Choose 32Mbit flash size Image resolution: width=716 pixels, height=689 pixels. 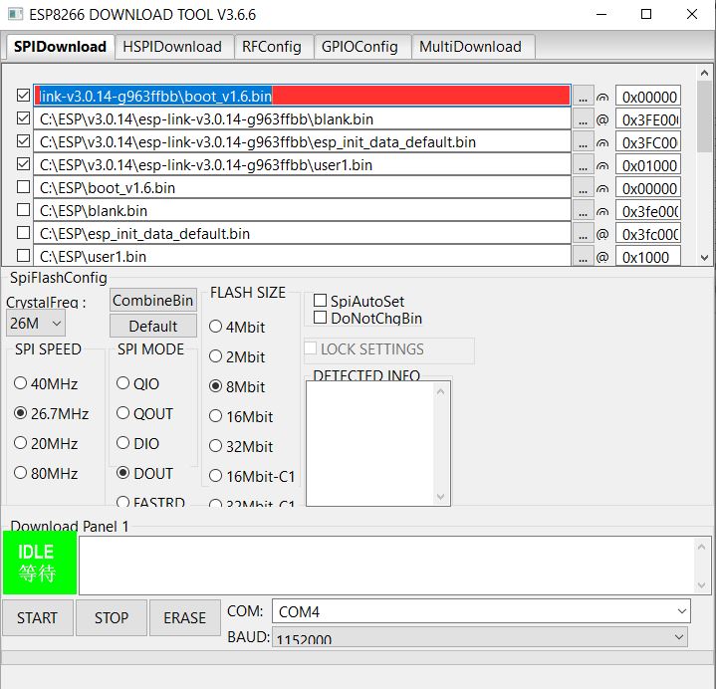pos(216,447)
